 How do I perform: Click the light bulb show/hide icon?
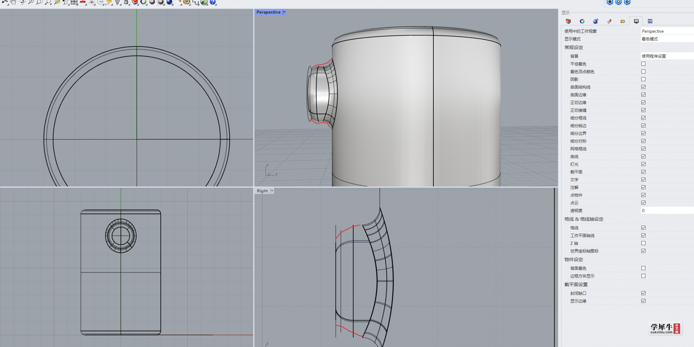(x=118, y=2)
